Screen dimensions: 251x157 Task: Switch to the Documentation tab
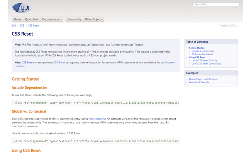coord(51,19)
